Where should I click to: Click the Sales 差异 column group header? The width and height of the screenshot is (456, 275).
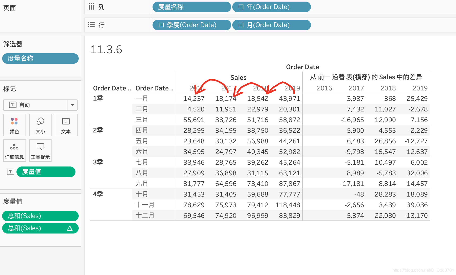pyautogui.click(x=366, y=77)
